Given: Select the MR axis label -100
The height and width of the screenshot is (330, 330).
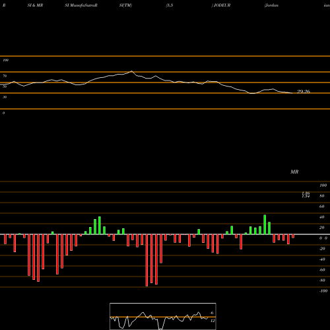Looking at the screenshot, I should coord(323,291).
